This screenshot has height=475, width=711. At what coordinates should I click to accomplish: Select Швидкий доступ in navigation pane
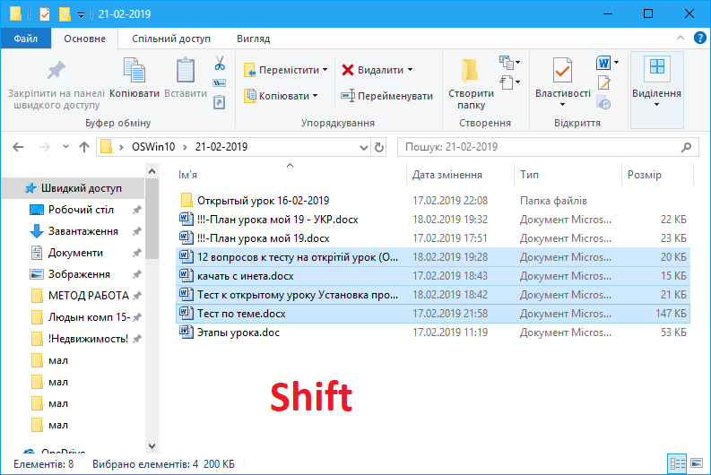(x=73, y=188)
